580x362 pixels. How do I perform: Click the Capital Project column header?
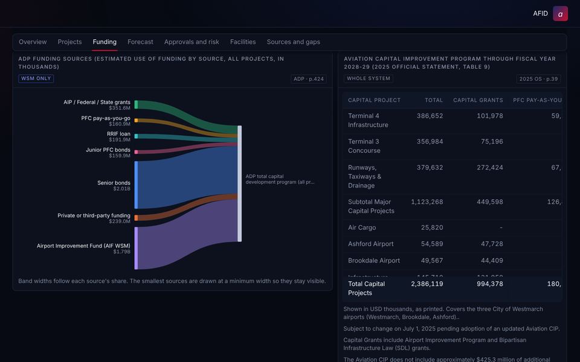coord(374,100)
